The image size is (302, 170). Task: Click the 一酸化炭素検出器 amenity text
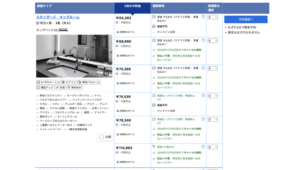click(x=77, y=129)
